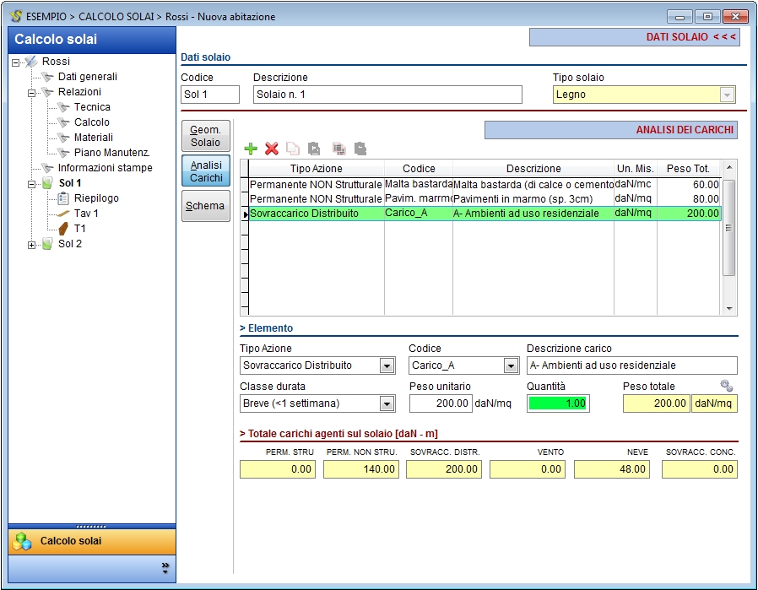This screenshot has height=590, width=758.
Task: Switch to the Geom. Solaio tab
Action: (206, 136)
